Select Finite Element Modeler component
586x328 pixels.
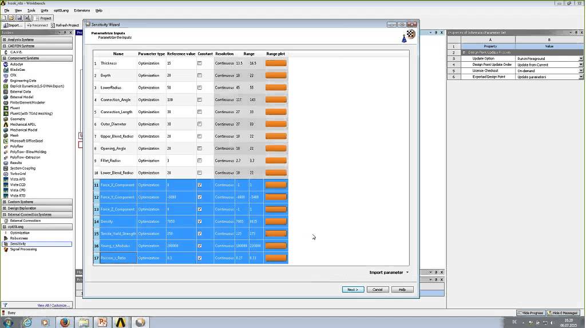(x=27, y=103)
